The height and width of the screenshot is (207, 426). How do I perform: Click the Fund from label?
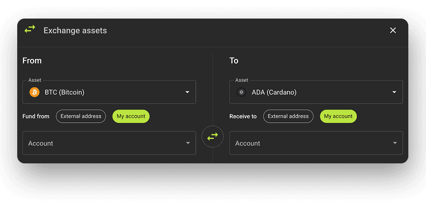coord(36,116)
